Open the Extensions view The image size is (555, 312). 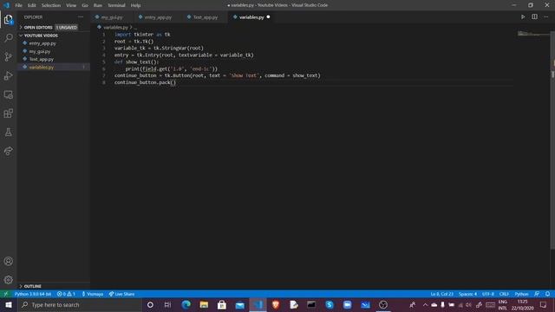[x=8, y=114]
